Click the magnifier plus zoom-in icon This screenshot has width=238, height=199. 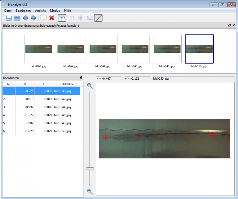(x=90, y=86)
